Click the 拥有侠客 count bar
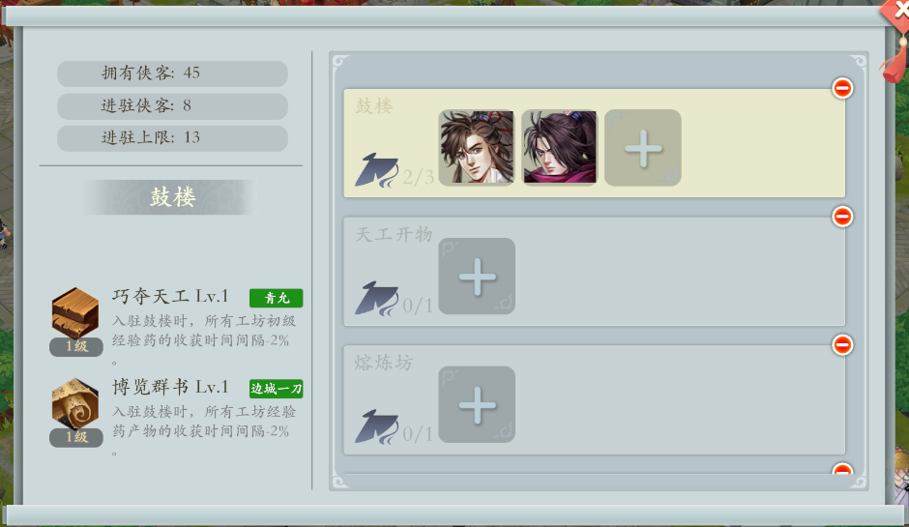Image resolution: width=909 pixels, height=527 pixels. [172, 73]
